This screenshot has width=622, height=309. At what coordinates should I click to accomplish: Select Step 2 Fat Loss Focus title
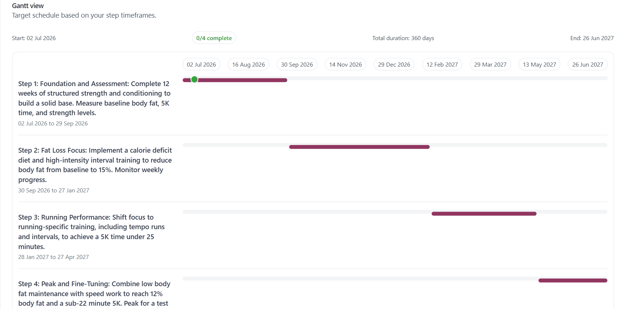pos(95,165)
